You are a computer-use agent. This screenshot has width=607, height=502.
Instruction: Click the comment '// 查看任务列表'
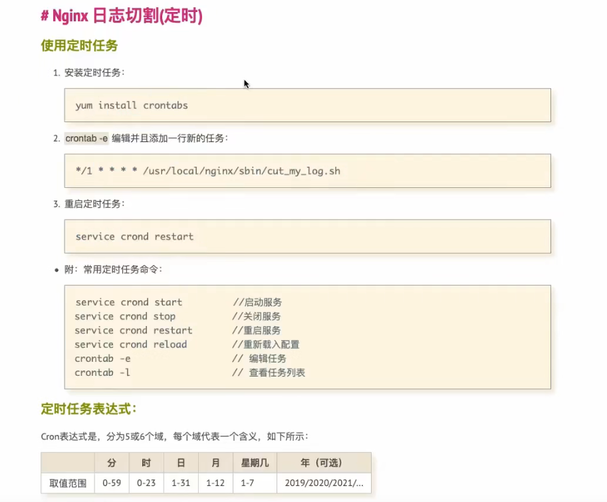tap(269, 373)
